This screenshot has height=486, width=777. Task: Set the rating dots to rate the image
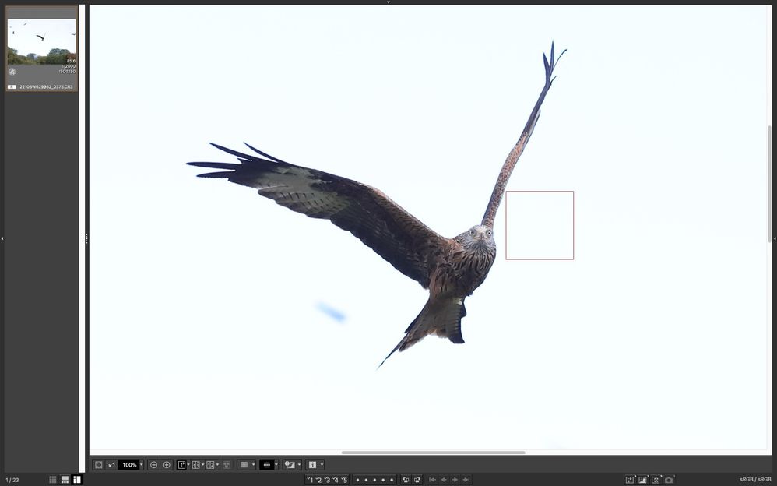[374, 480]
